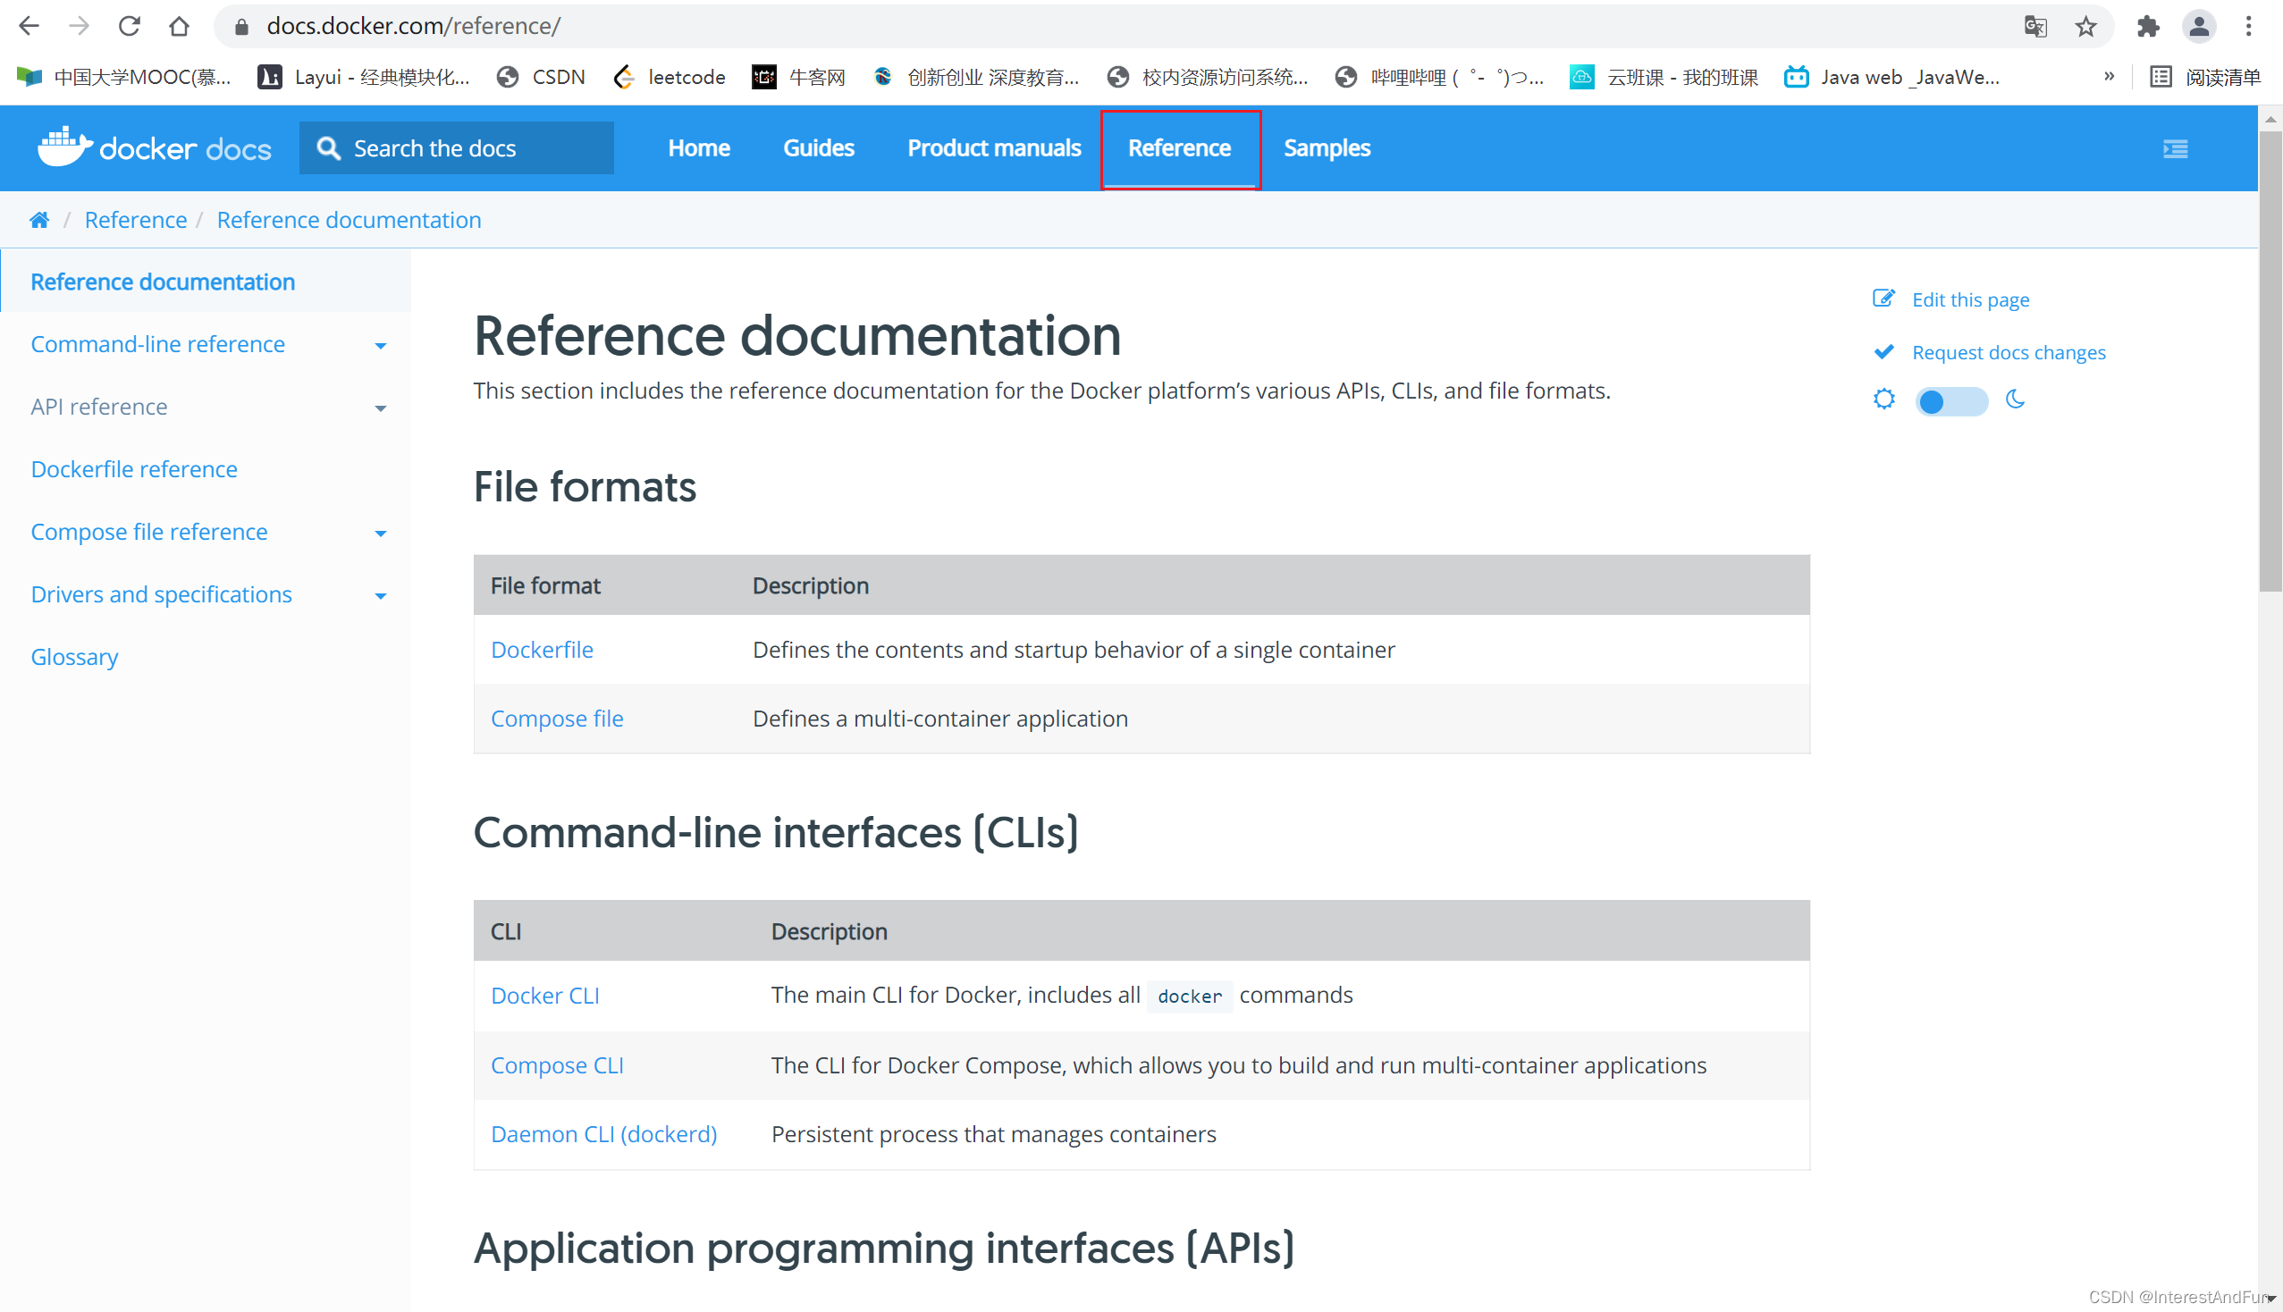Click the vertical page scrollbar thumb
Screen dimensions: 2283x1312
pos(2270,360)
